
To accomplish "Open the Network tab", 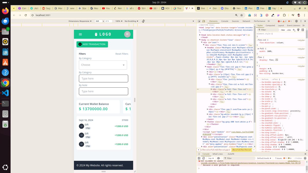I will [246, 21].
